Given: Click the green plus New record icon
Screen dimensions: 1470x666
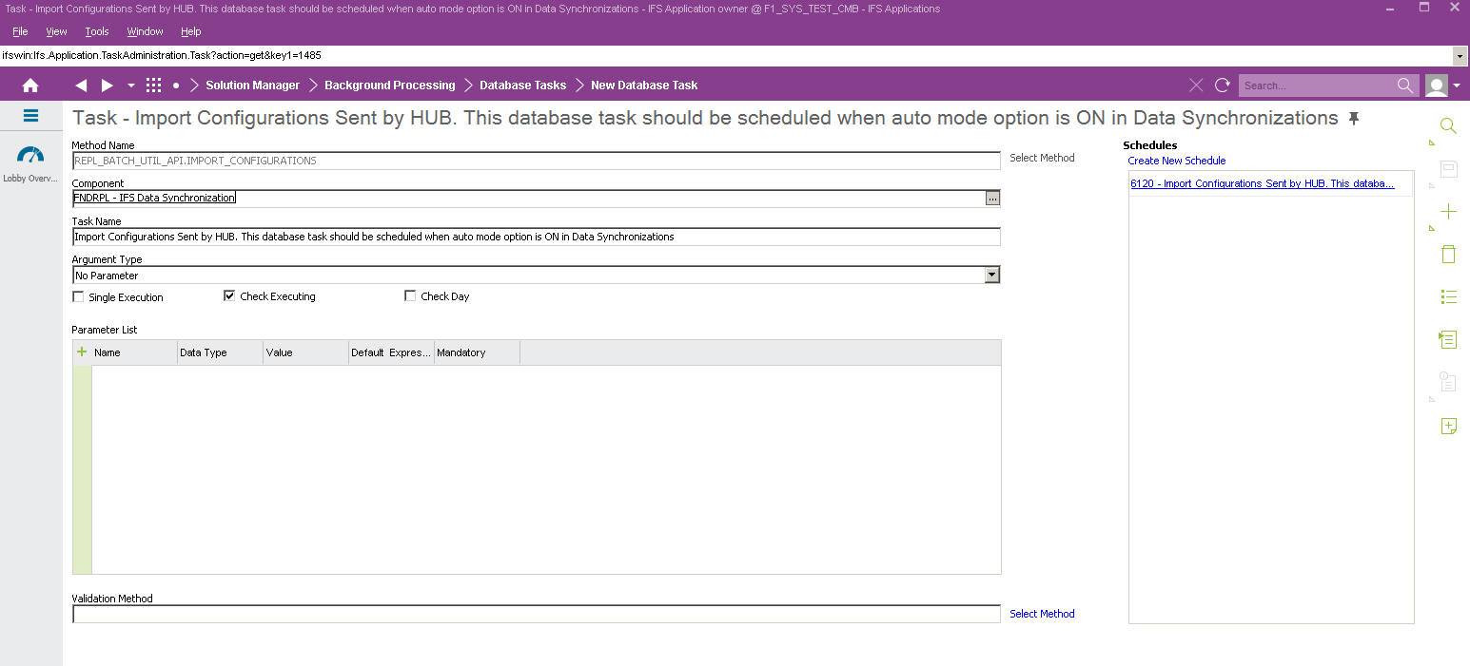Looking at the screenshot, I should 1448,211.
